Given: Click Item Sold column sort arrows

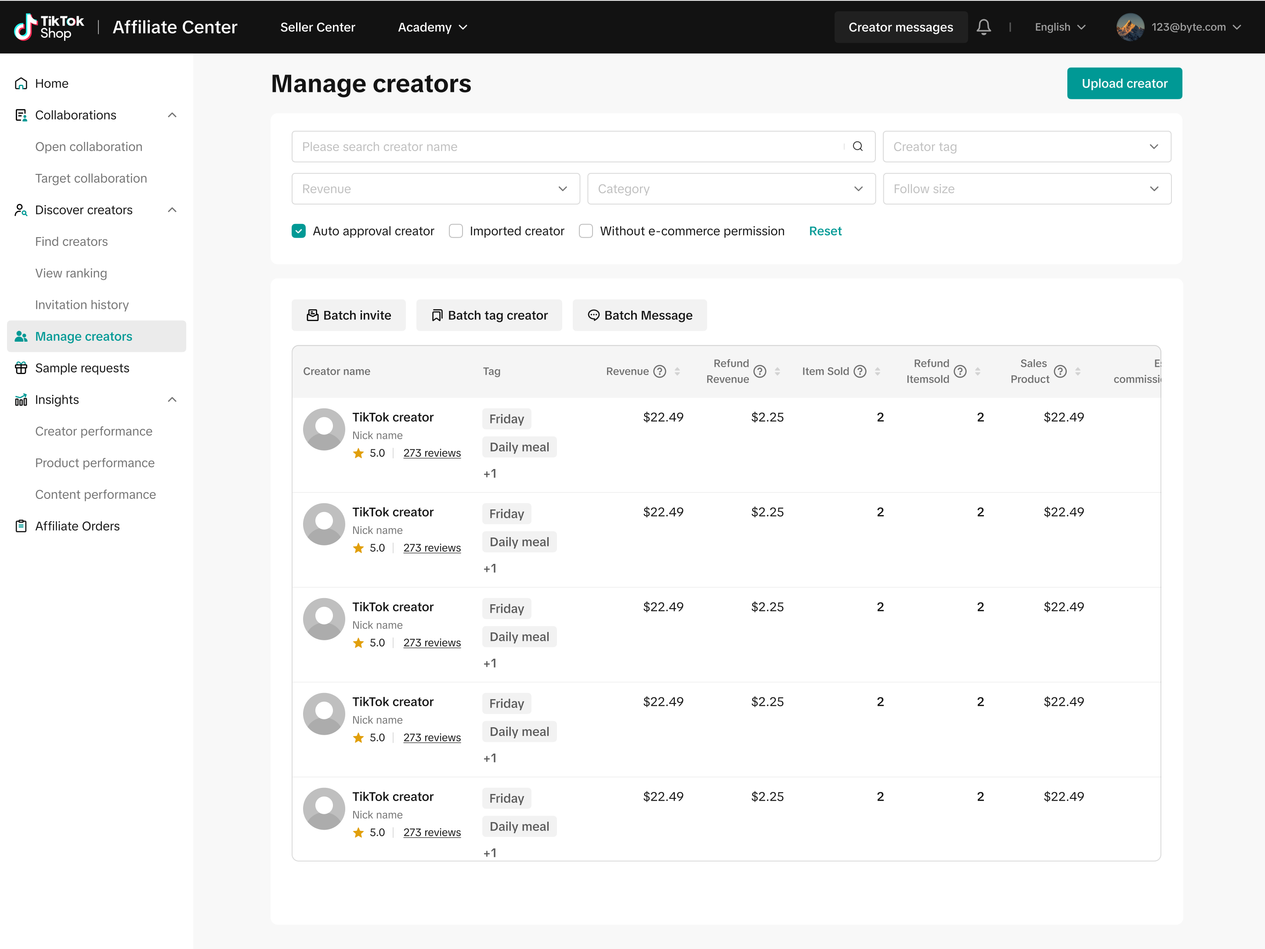Looking at the screenshot, I should click(877, 371).
